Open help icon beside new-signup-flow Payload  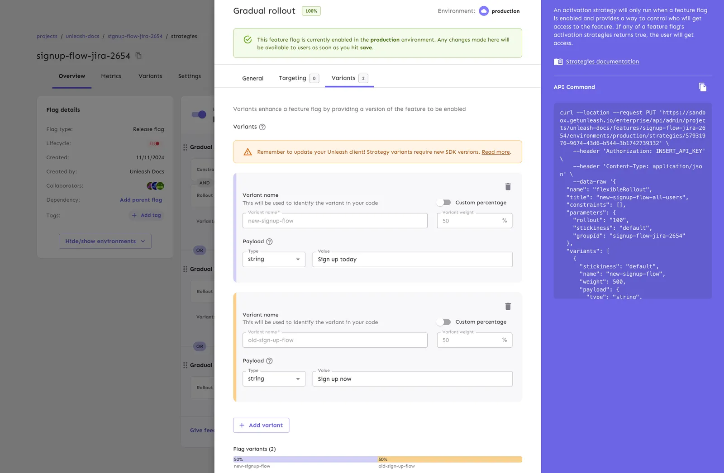269,241
